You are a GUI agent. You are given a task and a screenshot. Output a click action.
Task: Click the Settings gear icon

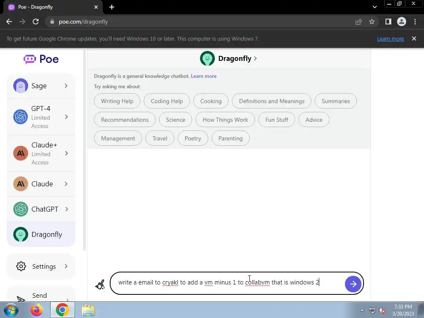coord(21,266)
